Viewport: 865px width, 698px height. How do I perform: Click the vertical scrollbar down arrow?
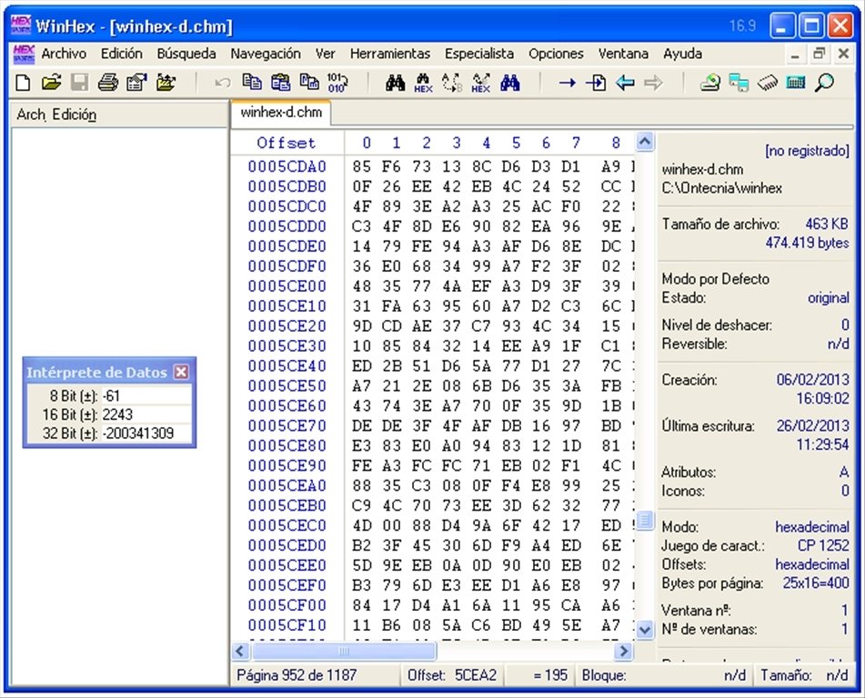644,629
